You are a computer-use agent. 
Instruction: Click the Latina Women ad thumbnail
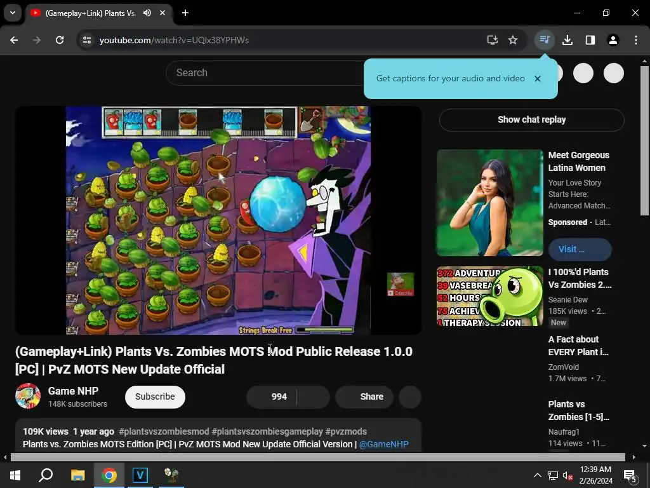point(490,203)
